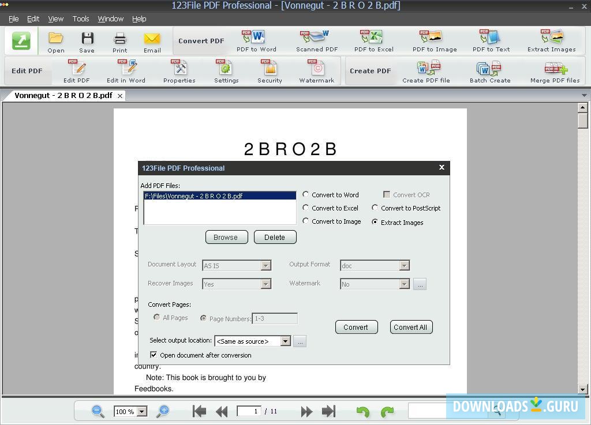Open a file with the Open icon
The image size is (591, 425).
pos(56,42)
